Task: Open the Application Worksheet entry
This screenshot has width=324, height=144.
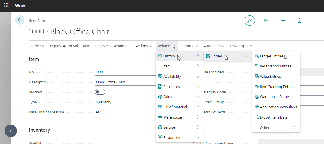Action: [x=278, y=107]
